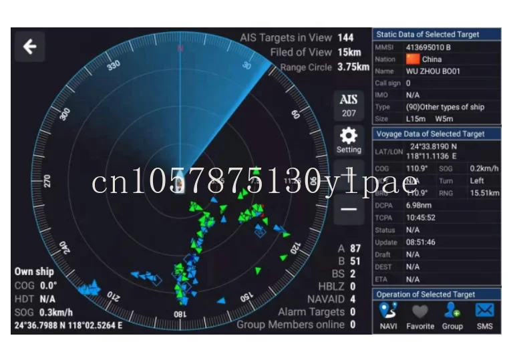Select green target near 150 bearing
Viewport: 509px width, 364px height.
258,270
